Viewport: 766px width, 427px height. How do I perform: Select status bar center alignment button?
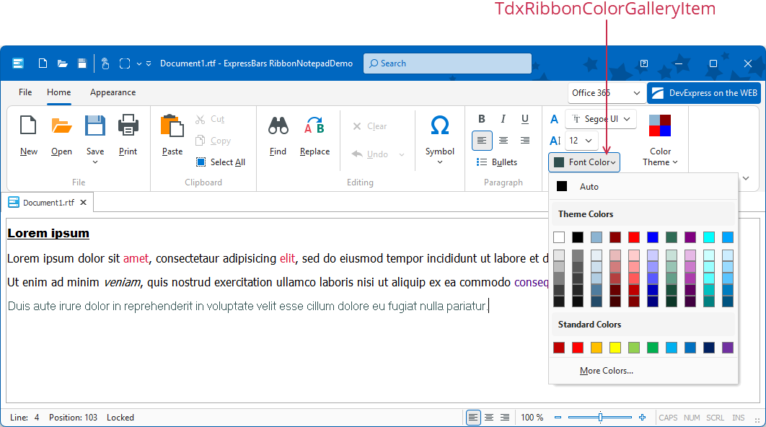(x=489, y=417)
